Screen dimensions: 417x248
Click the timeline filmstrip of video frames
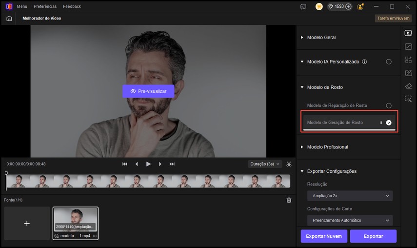coord(148,181)
